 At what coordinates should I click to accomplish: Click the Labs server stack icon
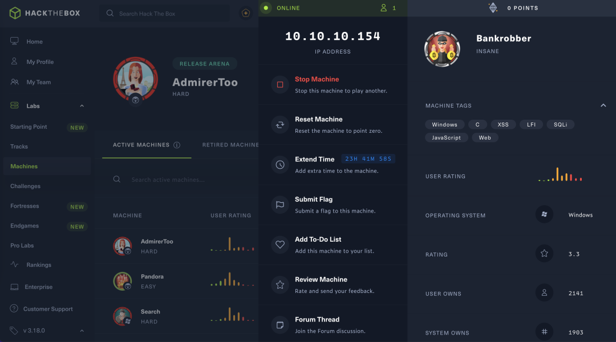(14, 105)
